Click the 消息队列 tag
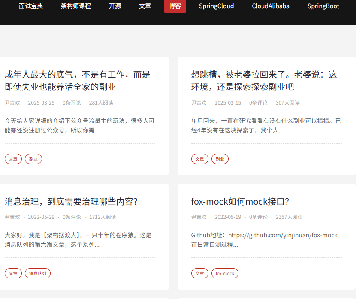The image size is (356, 299). coord(38,273)
